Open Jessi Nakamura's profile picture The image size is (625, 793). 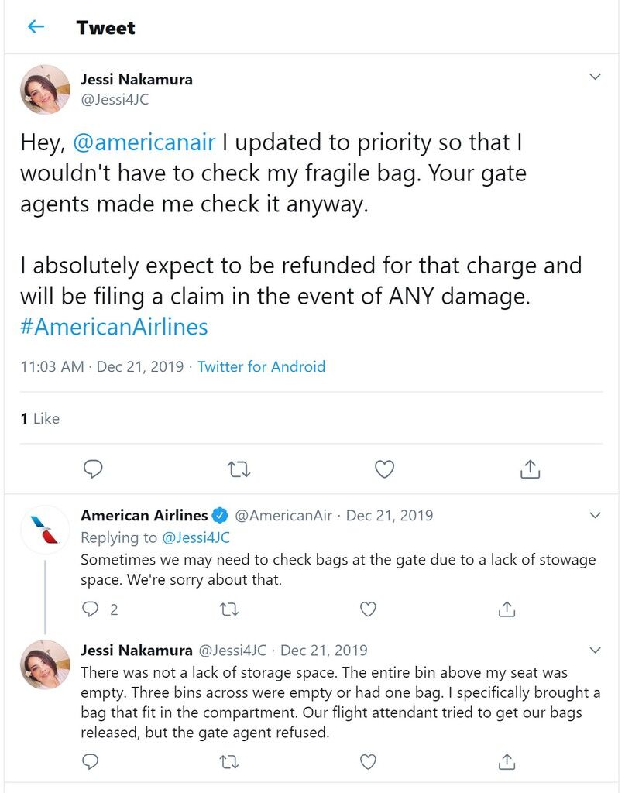[x=45, y=90]
